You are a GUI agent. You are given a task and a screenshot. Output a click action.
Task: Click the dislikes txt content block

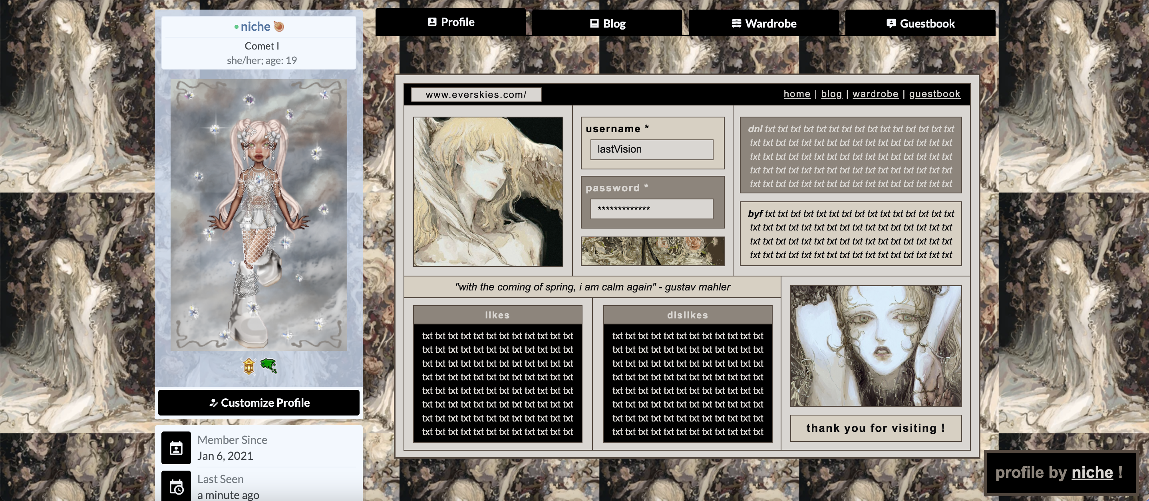pos(687,383)
